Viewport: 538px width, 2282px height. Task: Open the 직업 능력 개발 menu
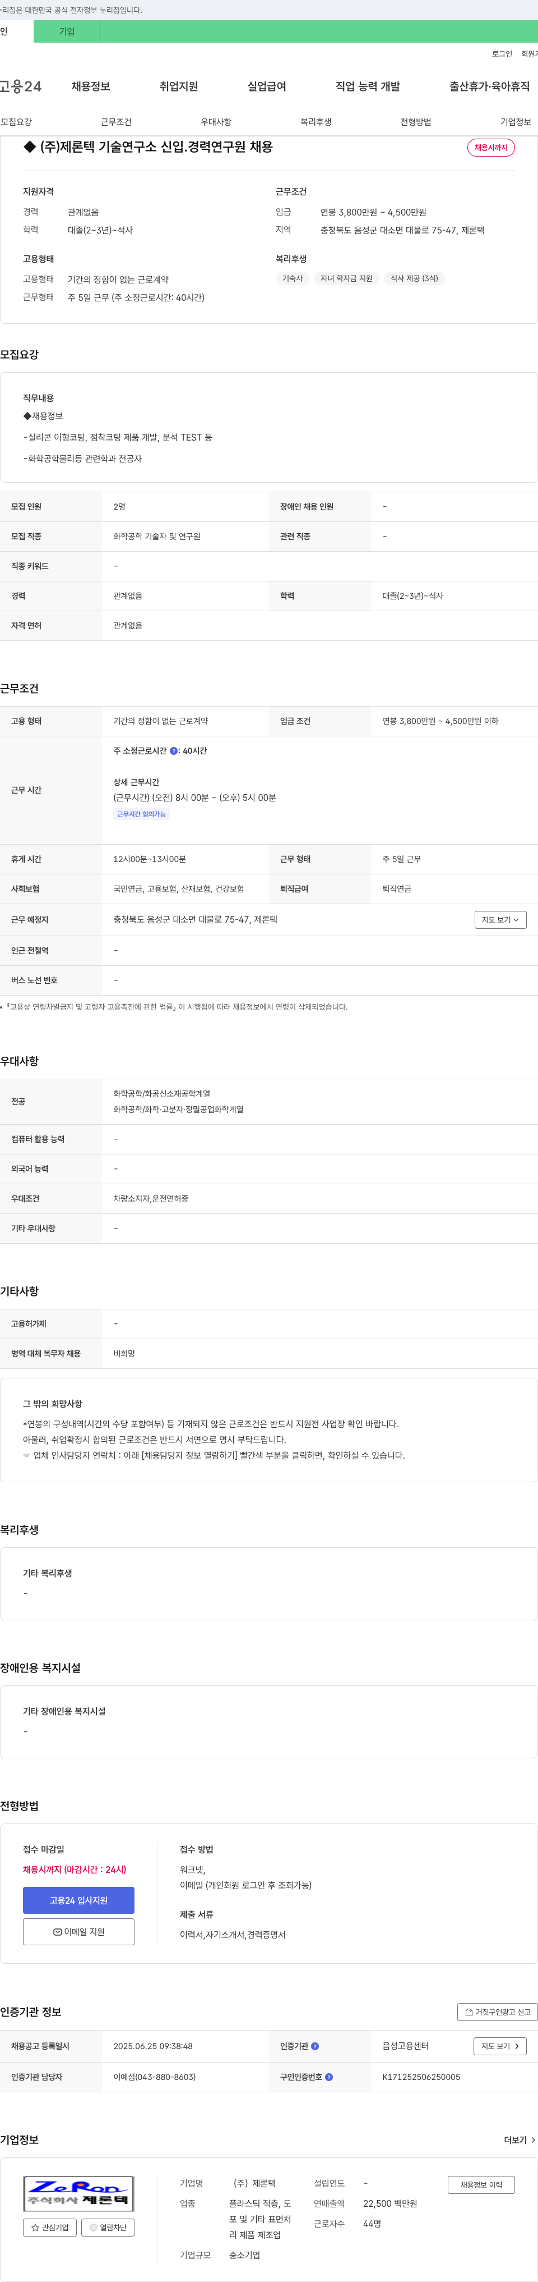(x=367, y=86)
